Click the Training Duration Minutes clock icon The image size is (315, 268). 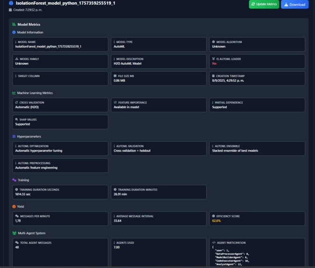[x=115, y=189]
